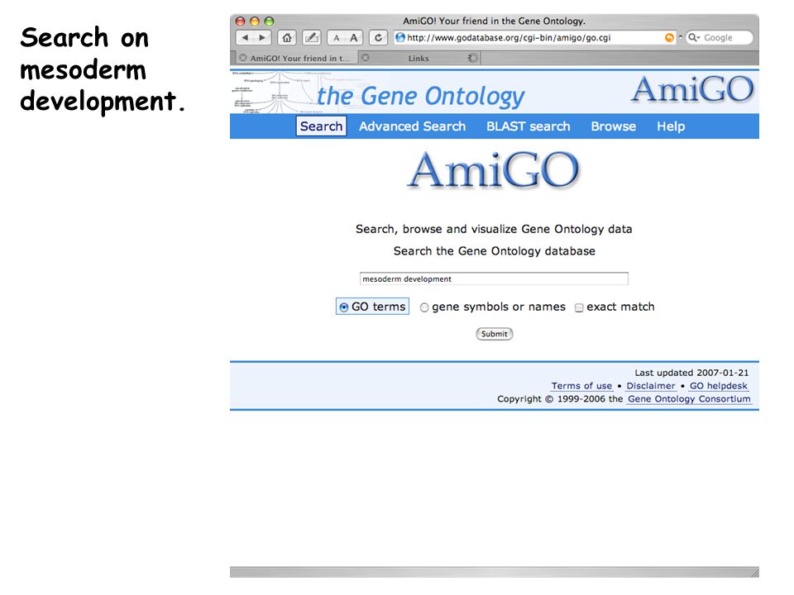
Task: Open the Disclaimer link
Action: tap(651, 386)
